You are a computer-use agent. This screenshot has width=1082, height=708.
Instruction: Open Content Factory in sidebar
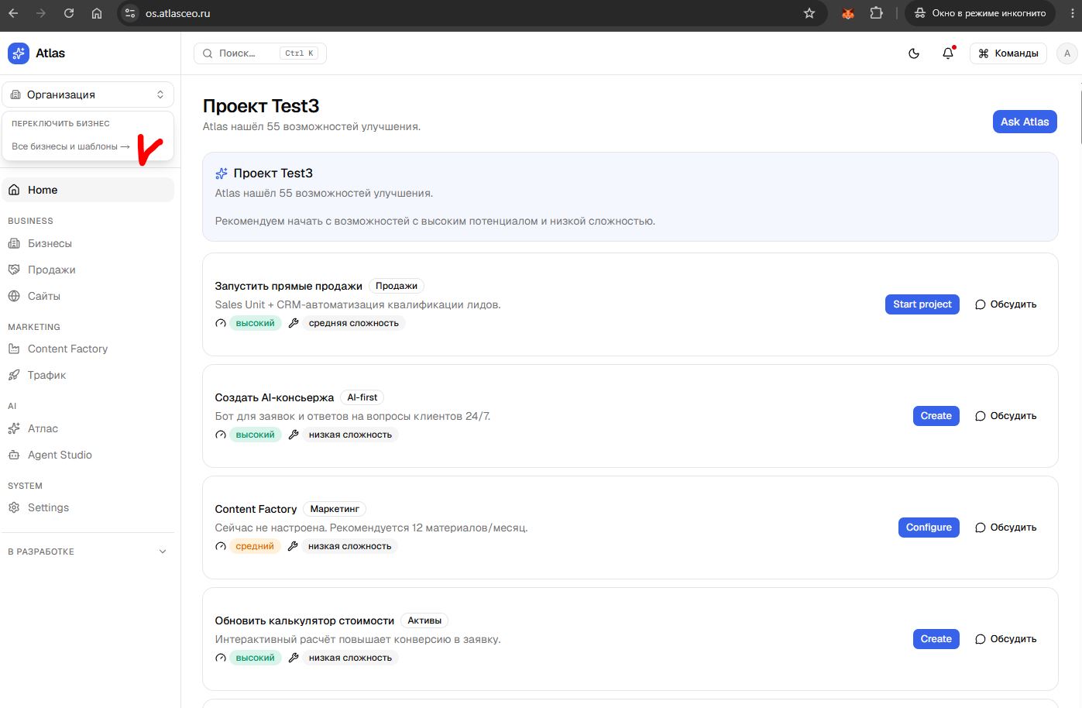tap(88, 349)
